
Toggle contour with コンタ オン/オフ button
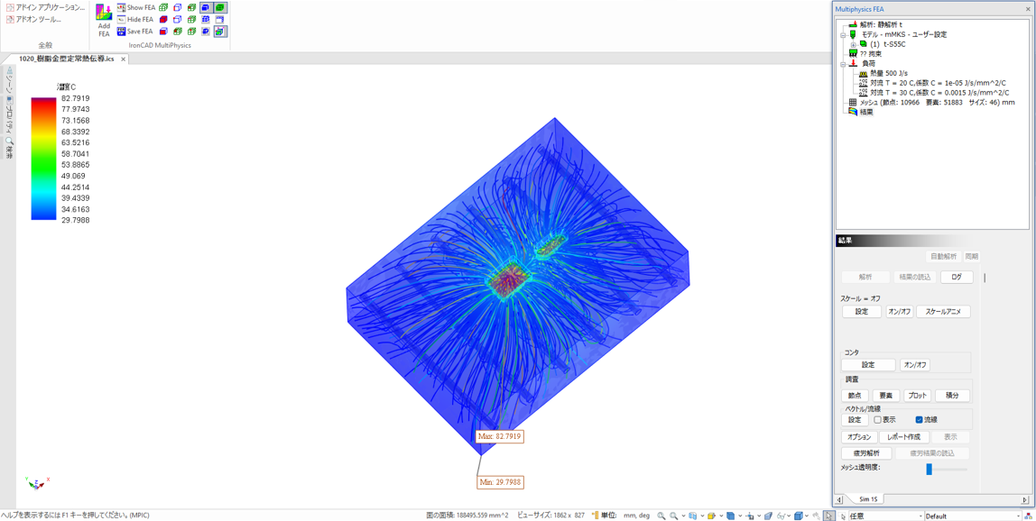[x=914, y=365]
